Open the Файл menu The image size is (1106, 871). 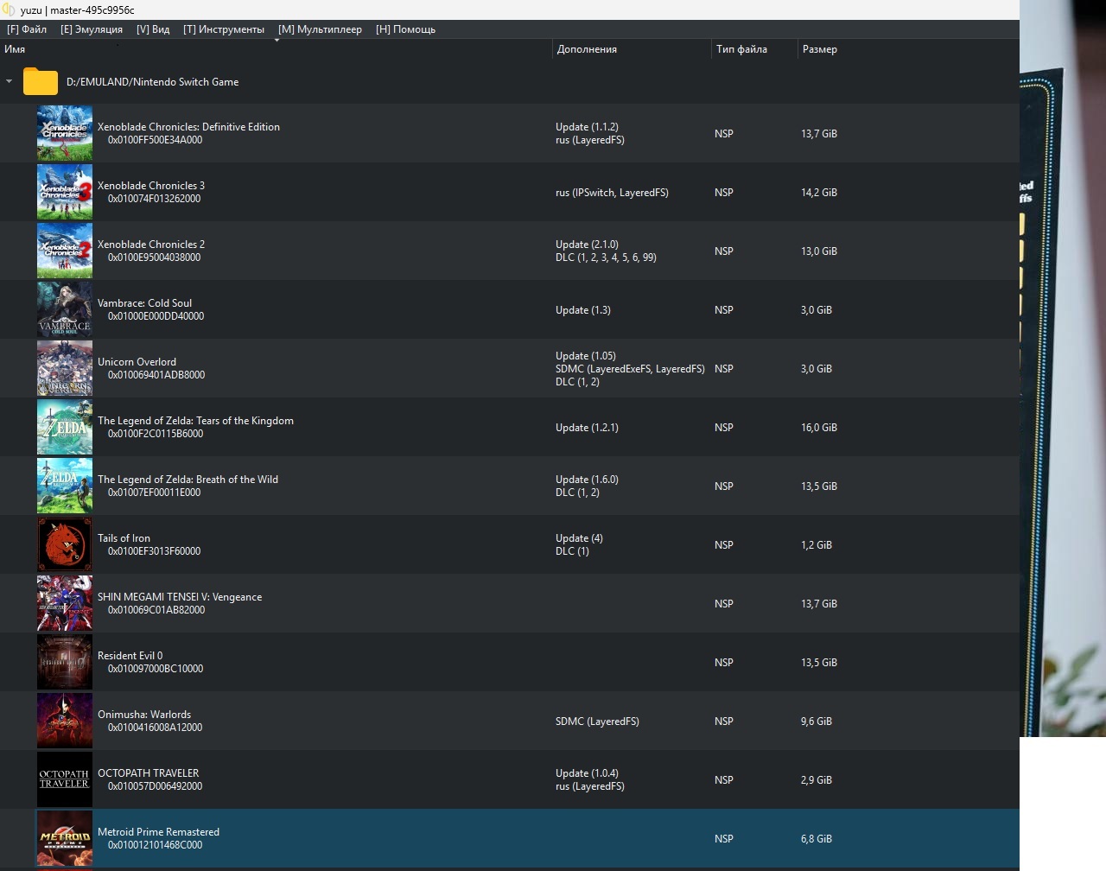[x=27, y=29]
